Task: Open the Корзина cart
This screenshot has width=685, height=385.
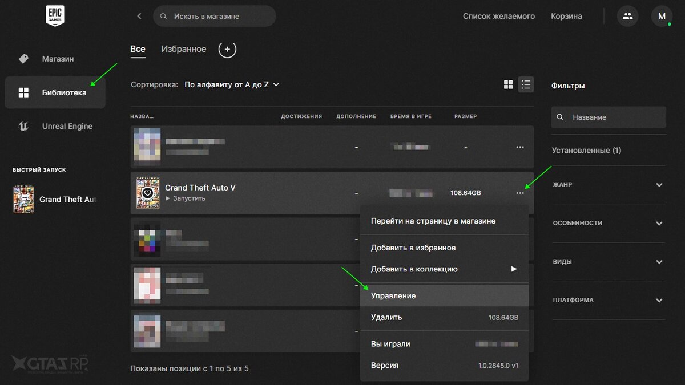Action: pos(566,16)
